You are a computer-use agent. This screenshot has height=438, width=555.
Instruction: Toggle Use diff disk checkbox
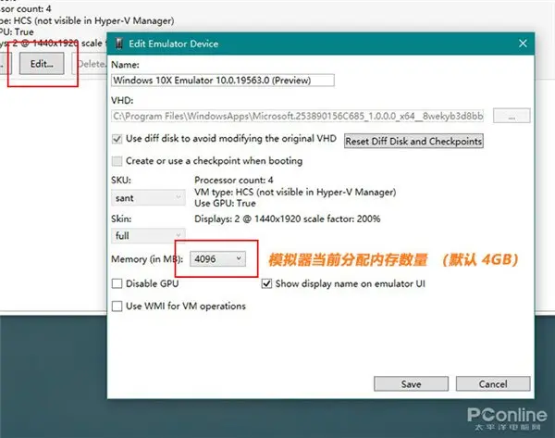coord(117,139)
